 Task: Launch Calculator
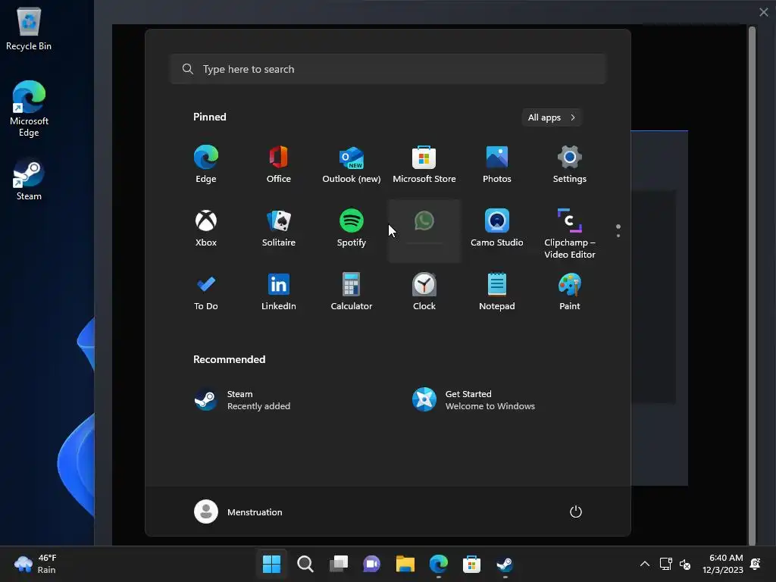tap(352, 292)
